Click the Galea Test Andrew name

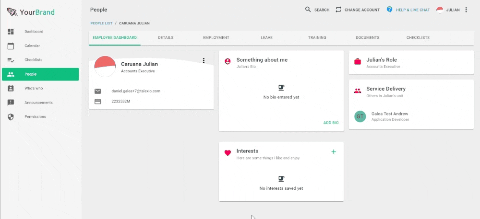(389, 114)
